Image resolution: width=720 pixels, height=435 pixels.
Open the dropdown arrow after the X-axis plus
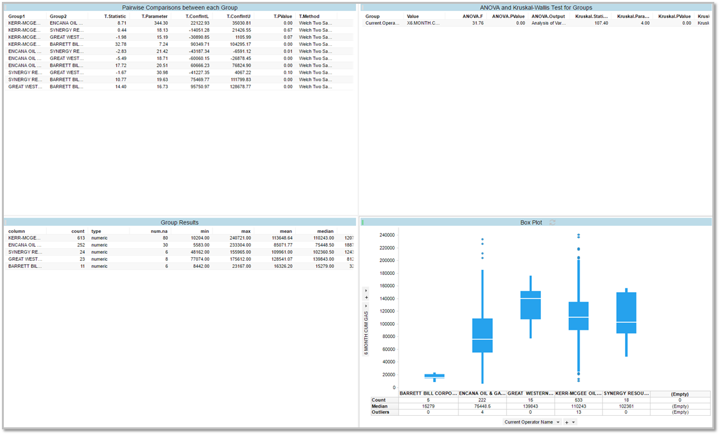click(x=573, y=422)
